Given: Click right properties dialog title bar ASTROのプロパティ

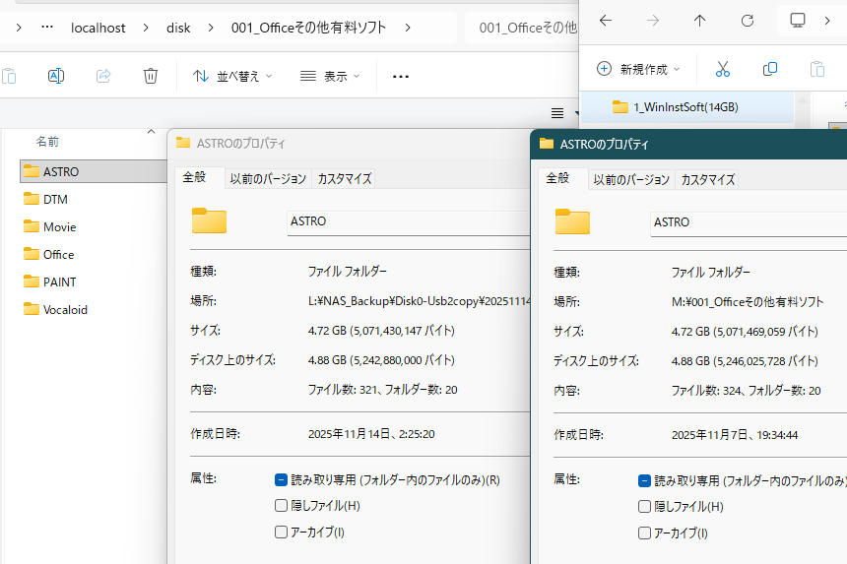Looking at the screenshot, I should pos(689,144).
